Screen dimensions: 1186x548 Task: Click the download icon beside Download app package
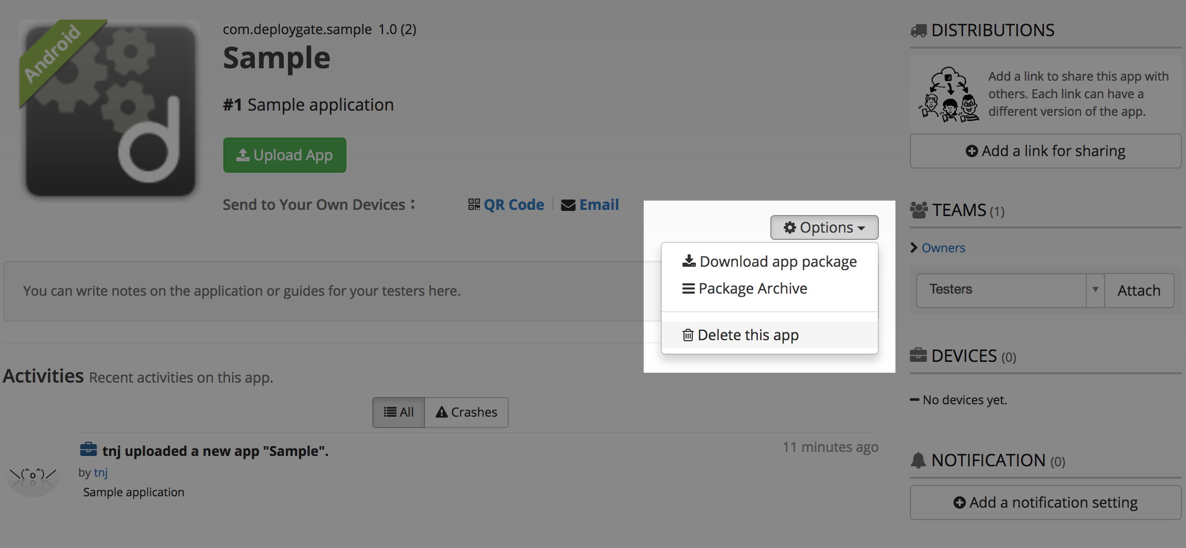click(688, 261)
